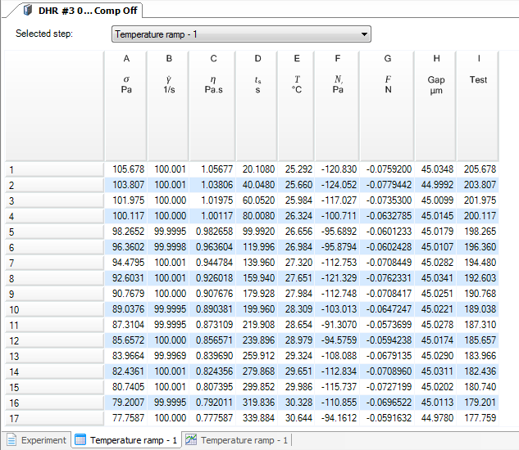Select row header 8
Screen dimensions: 519x450
click(55, 278)
